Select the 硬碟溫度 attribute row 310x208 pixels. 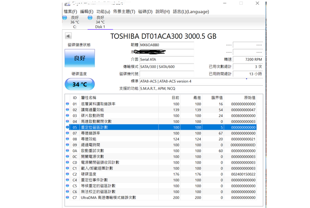point(161,174)
